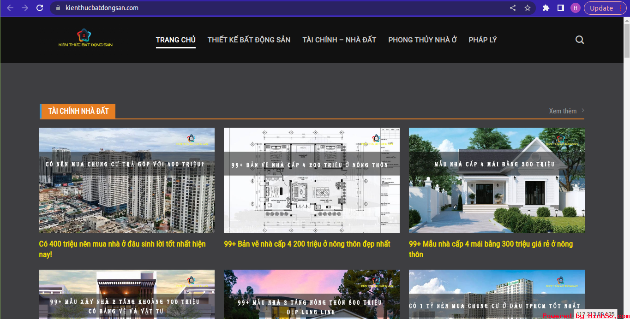The height and width of the screenshot is (319, 630).
Task: Open article '99+ Mẫu nhà cấp 4 mái bằng 300 triệu'
Action: pos(491,249)
